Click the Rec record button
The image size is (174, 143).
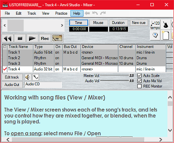tap(45, 38)
